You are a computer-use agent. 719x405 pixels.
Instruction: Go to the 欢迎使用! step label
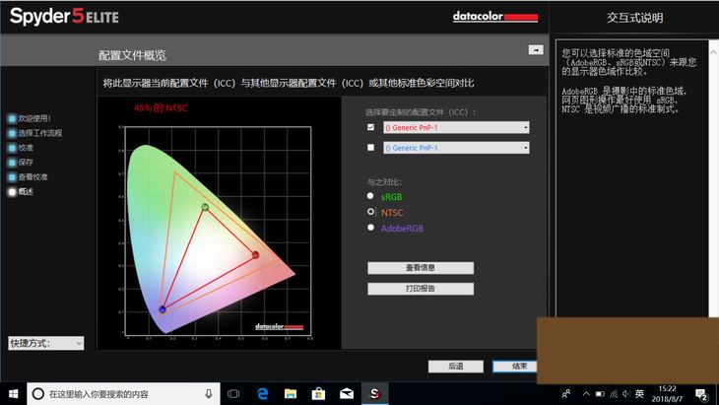click(34, 118)
